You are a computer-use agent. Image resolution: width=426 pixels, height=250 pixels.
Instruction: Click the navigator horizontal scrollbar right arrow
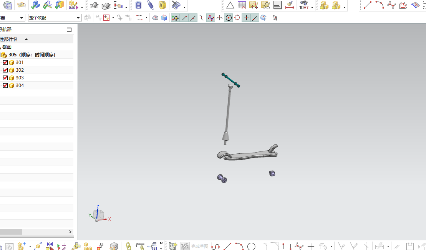coord(70,232)
